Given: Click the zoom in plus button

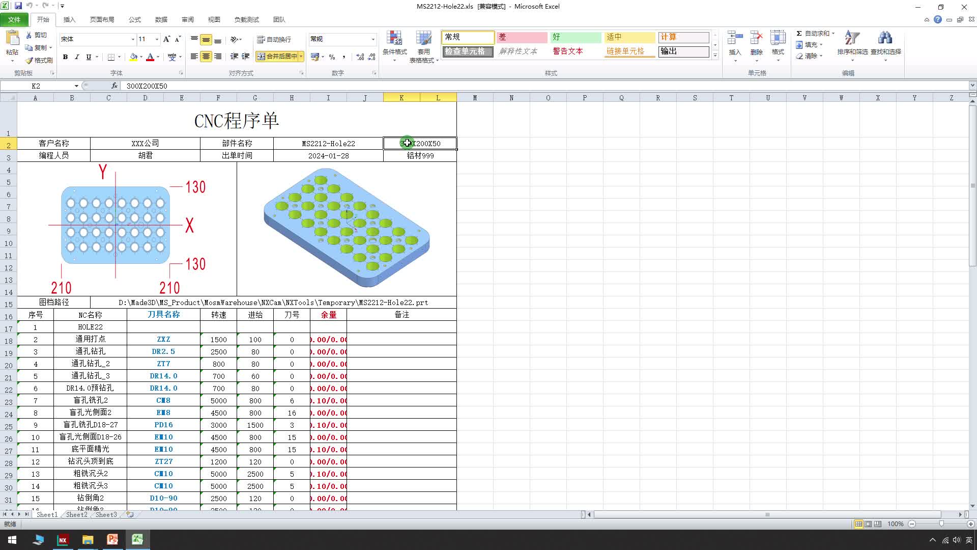Looking at the screenshot, I should (x=971, y=524).
